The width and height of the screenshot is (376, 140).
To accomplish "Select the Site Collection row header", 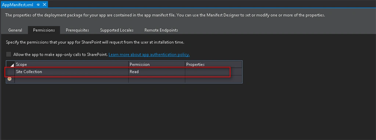I will pyautogui.click(x=10, y=72).
